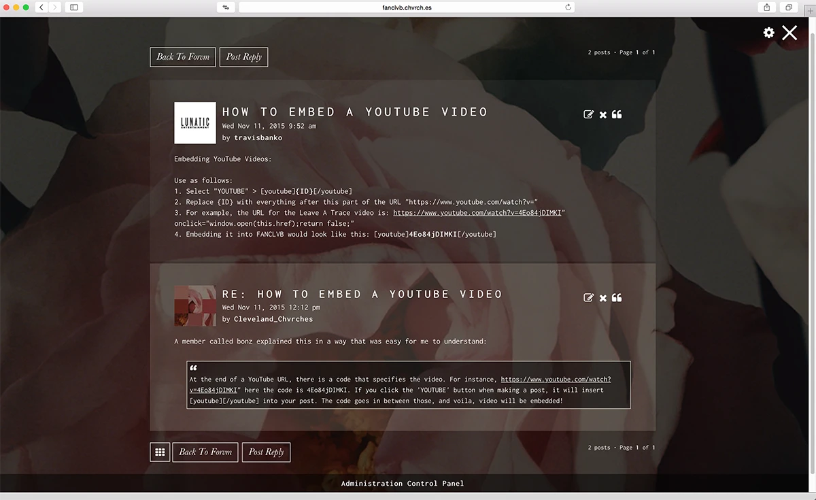Go forward in Safari history
Image resolution: width=816 pixels, height=500 pixels.
point(54,7)
